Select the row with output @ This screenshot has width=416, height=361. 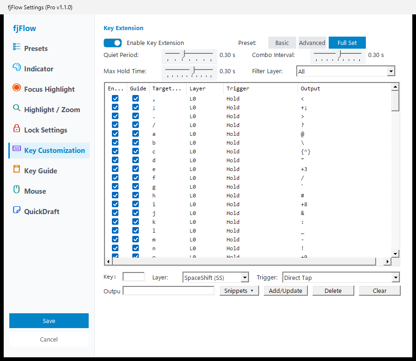pos(248,134)
